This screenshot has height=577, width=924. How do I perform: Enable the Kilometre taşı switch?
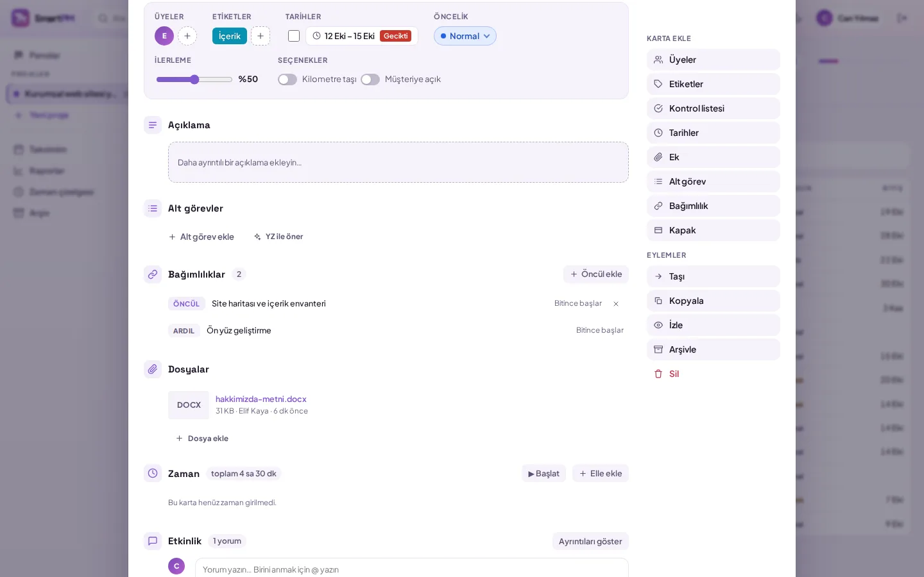coord(287,79)
